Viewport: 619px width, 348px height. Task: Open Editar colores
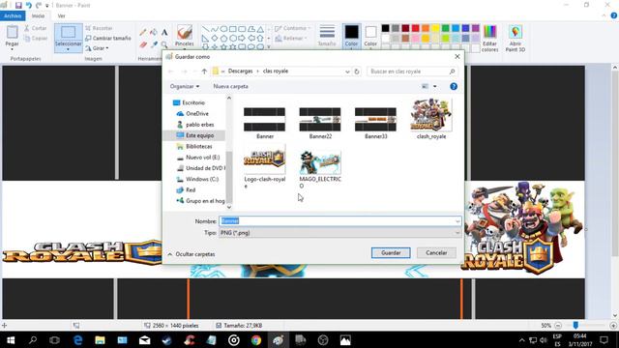click(489, 38)
